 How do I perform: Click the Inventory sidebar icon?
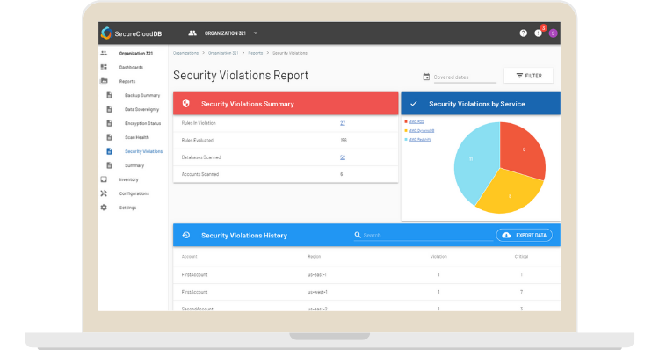pos(104,179)
